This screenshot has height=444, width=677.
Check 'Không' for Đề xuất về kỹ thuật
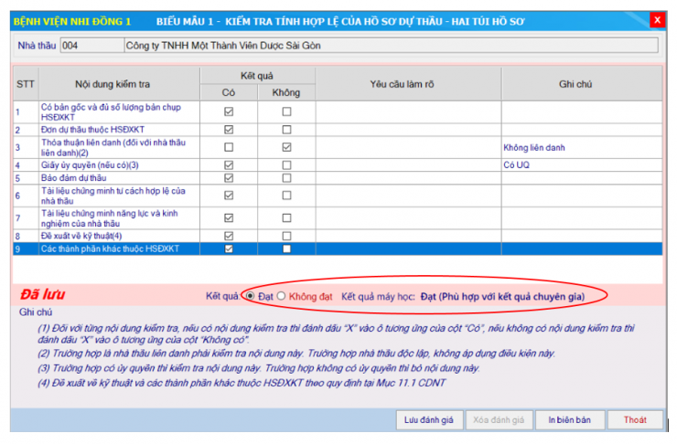tap(287, 236)
